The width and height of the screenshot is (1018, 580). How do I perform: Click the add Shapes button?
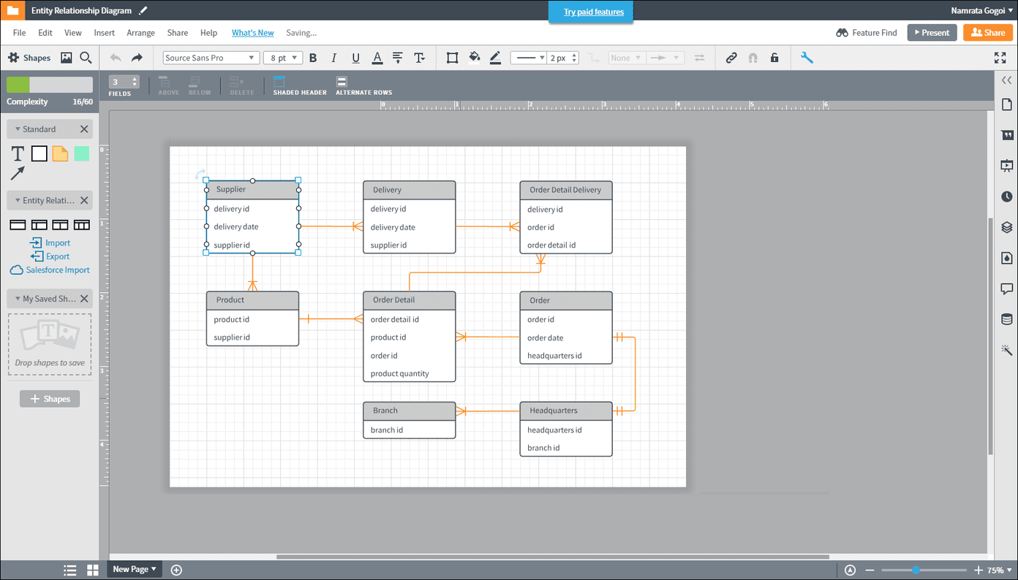pos(50,399)
